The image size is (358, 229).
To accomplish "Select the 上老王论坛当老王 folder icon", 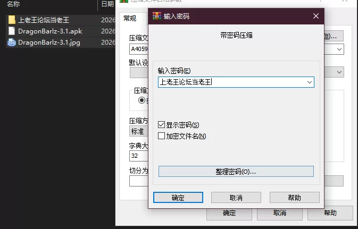I will click(x=12, y=20).
